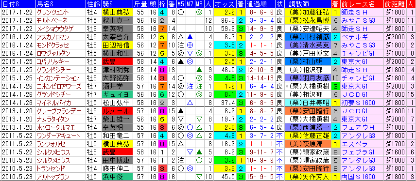416x181 pixels.
Task: Click trainer cell (美)加藤征弘
Action: [308, 12]
